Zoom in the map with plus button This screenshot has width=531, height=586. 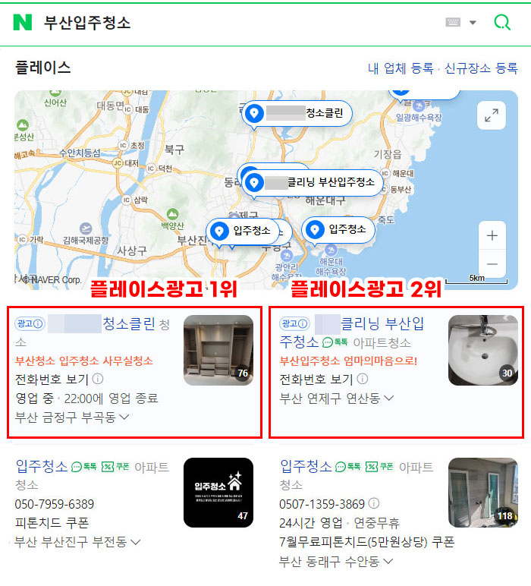point(492,235)
